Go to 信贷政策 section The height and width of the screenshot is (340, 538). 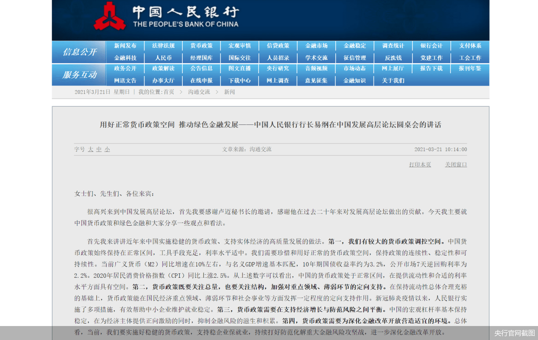(278, 46)
